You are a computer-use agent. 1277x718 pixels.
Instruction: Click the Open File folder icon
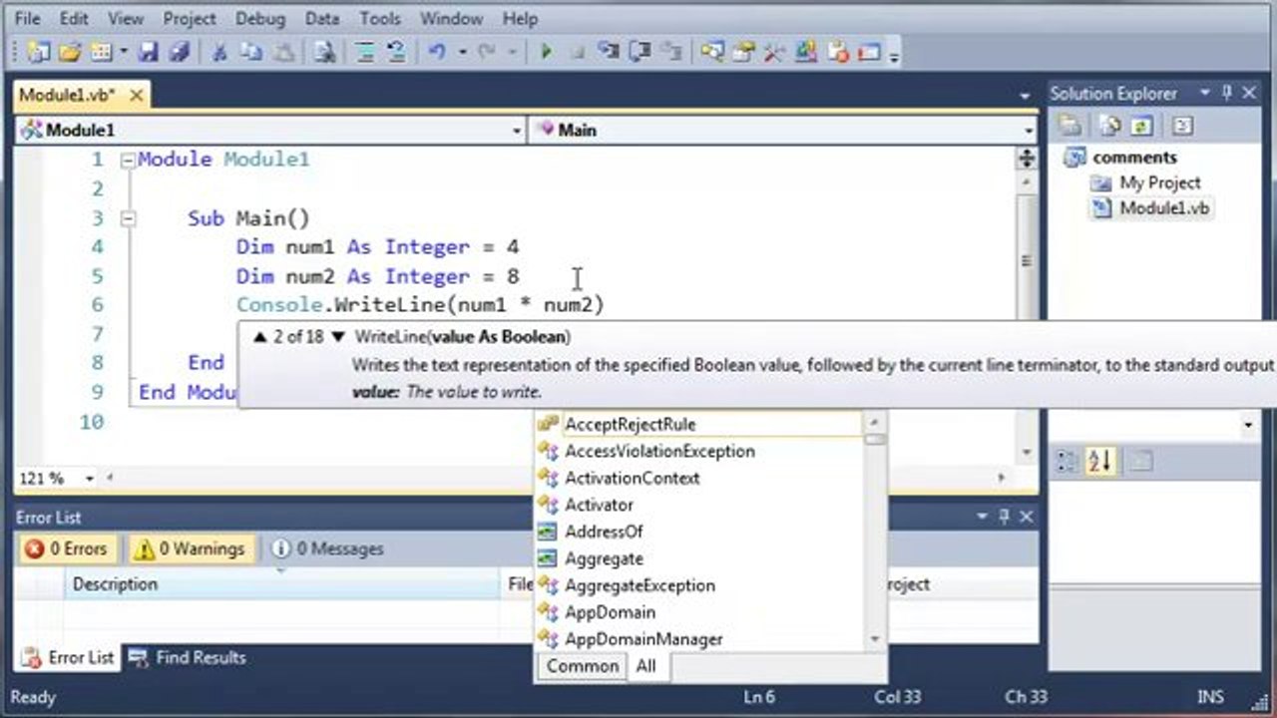69,53
